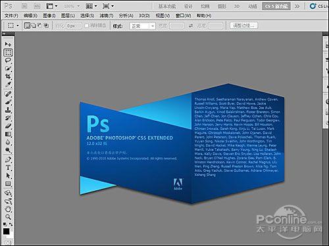The height and width of the screenshot is (246, 329).
Task: Select the Move tool
Action: pyautogui.click(x=8, y=44)
